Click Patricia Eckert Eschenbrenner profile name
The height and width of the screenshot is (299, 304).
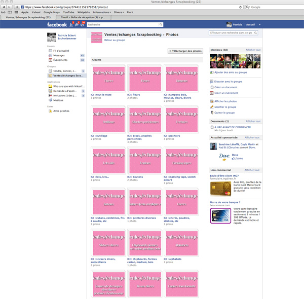pyautogui.click(x=67, y=37)
